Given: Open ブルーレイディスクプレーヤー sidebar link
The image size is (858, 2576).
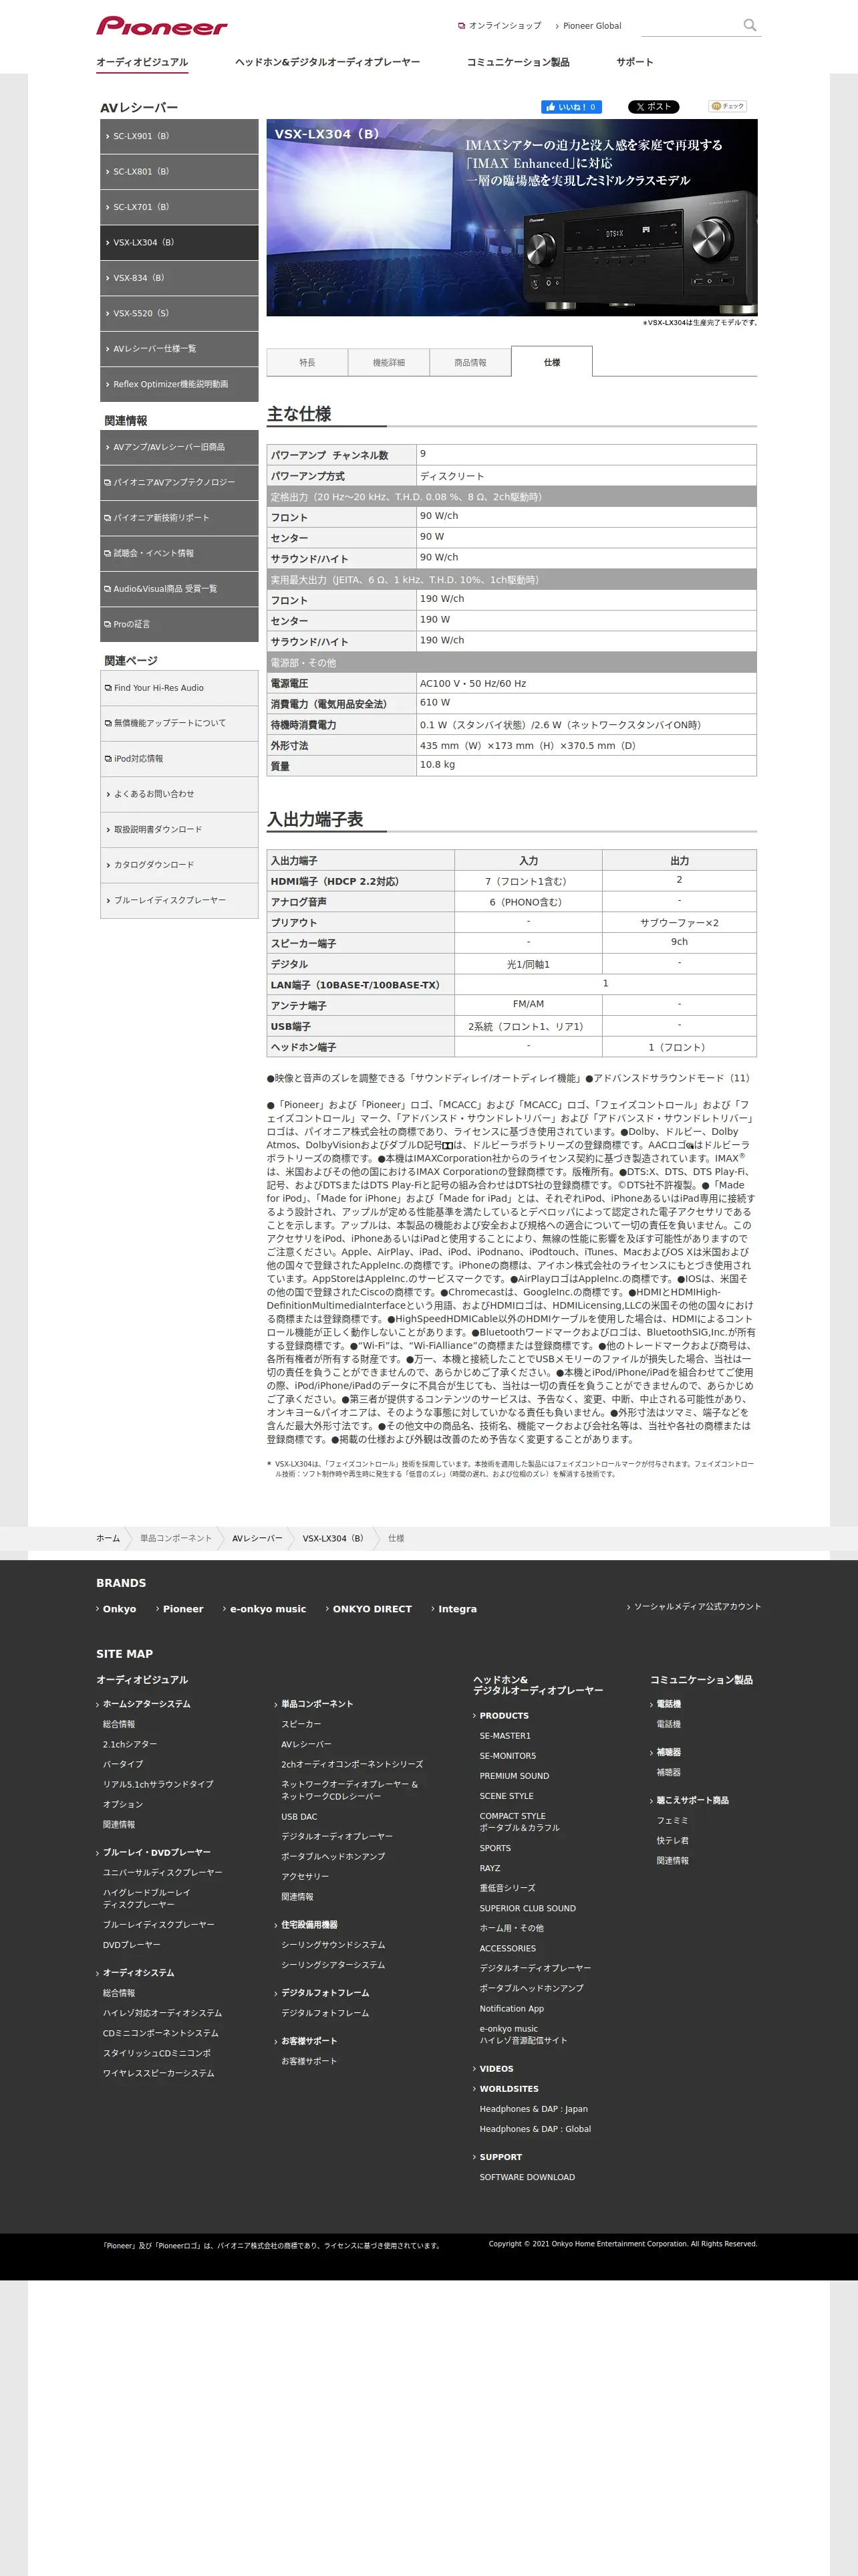Looking at the screenshot, I should click(179, 900).
